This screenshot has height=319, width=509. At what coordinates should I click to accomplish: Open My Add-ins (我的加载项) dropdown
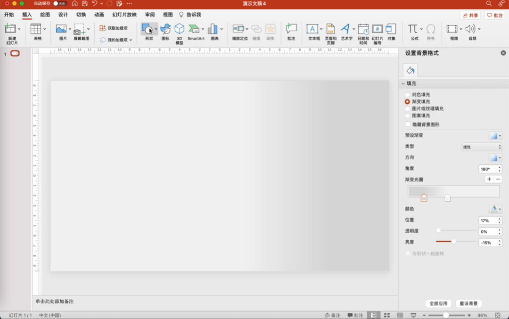click(116, 40)
